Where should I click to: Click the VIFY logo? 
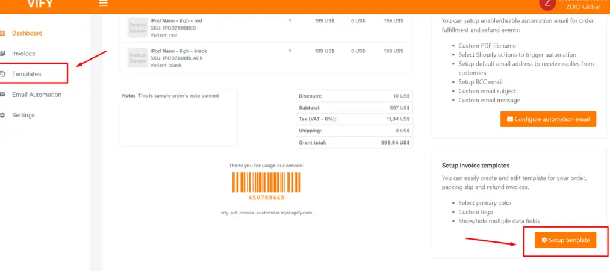tap(39, 4)
